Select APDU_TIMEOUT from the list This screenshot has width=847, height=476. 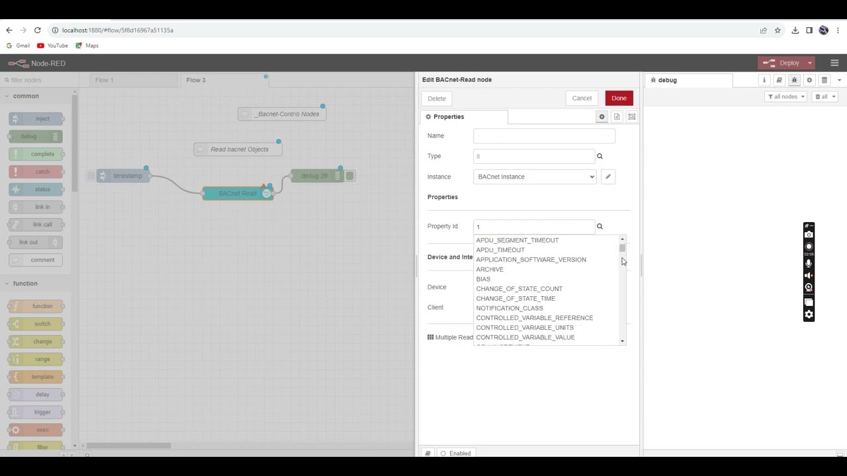coord(500,250)
